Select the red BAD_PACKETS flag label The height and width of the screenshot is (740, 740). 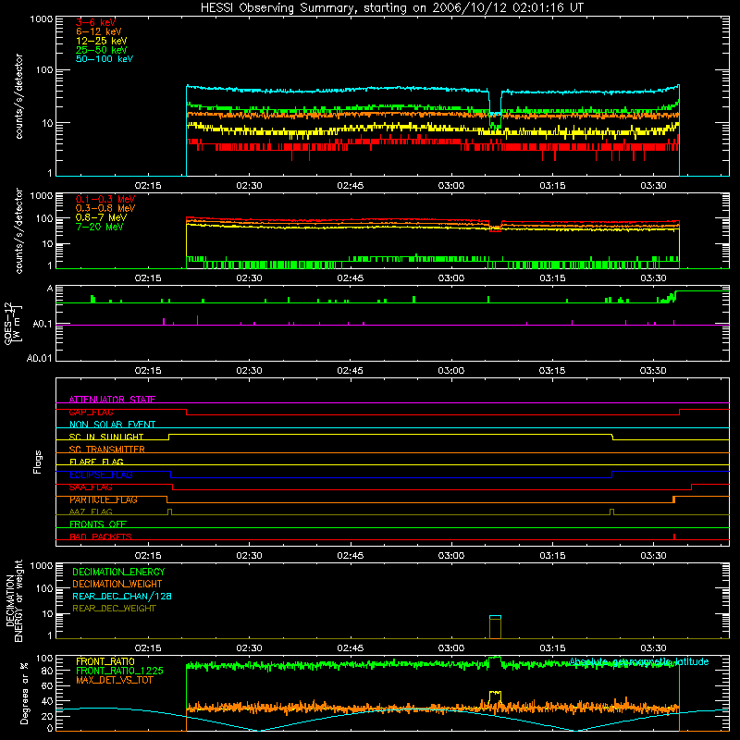(101, 536)
